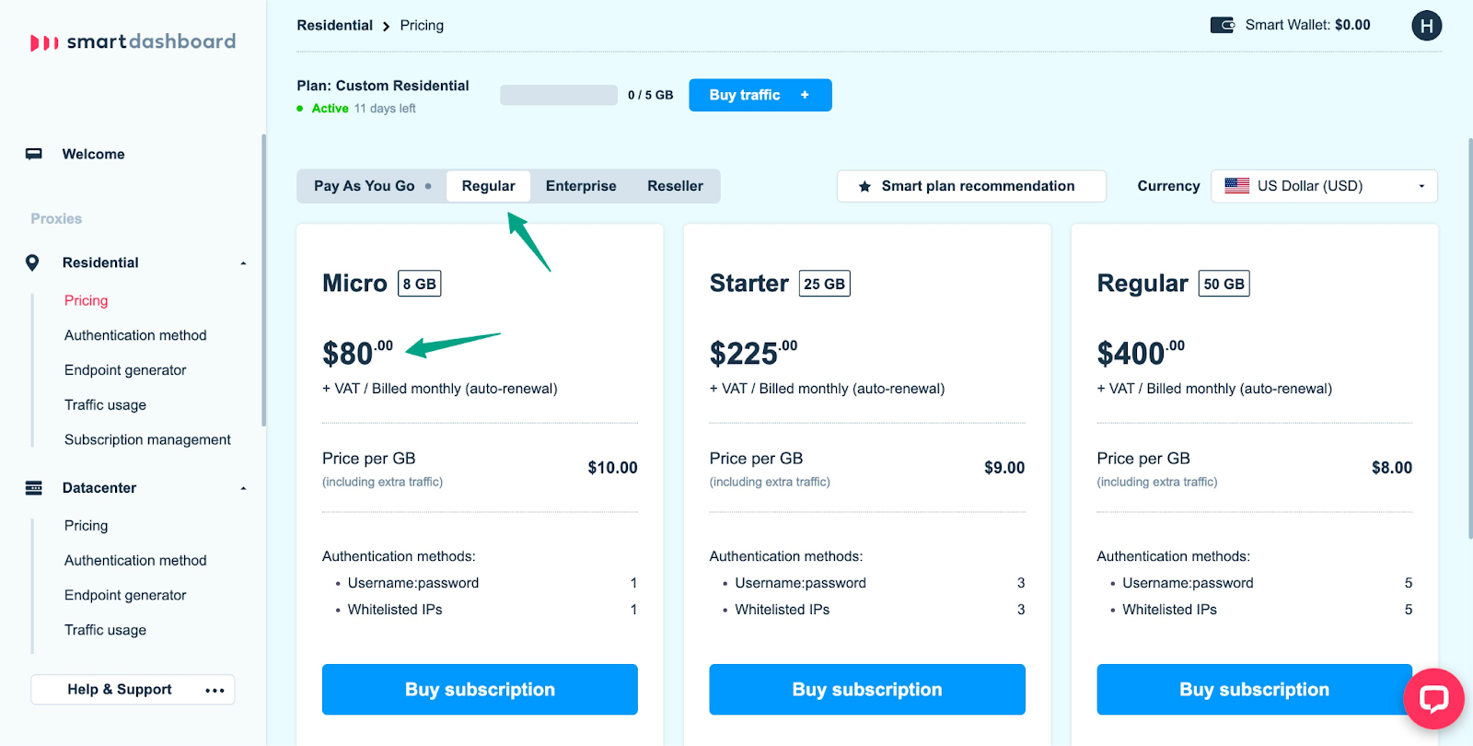The width and height of the screenshot is (1473, 746).
Task: Select the Enterprise plan tab
Action: [581, 186]
